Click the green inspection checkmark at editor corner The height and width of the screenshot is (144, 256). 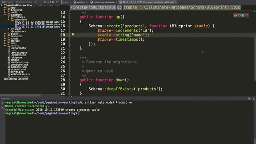tap(254, 12)
